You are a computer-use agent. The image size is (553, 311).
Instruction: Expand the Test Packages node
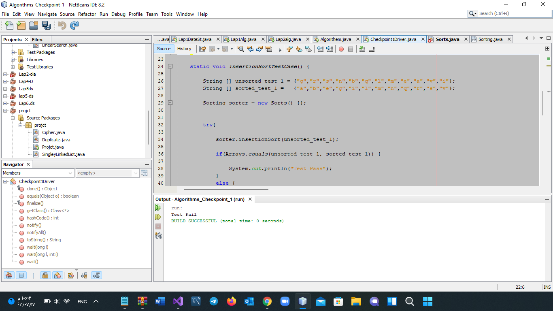[x=13, y=52]
